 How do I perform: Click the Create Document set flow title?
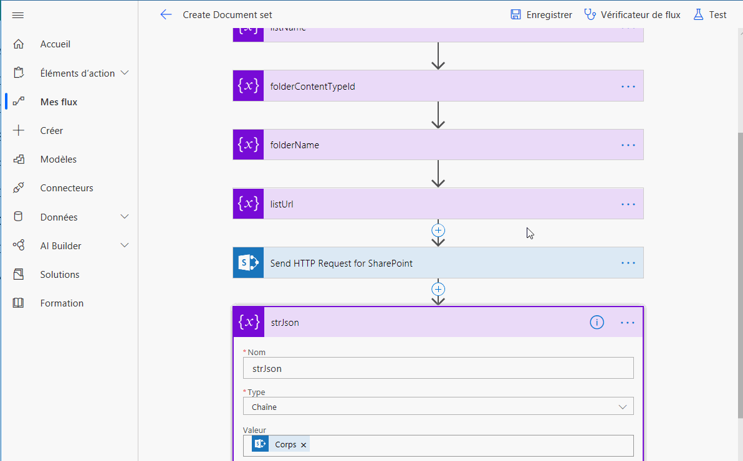pos(228,15)
